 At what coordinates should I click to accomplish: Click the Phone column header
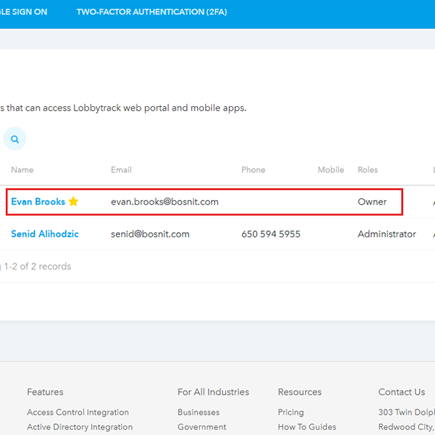pos(253,170)
